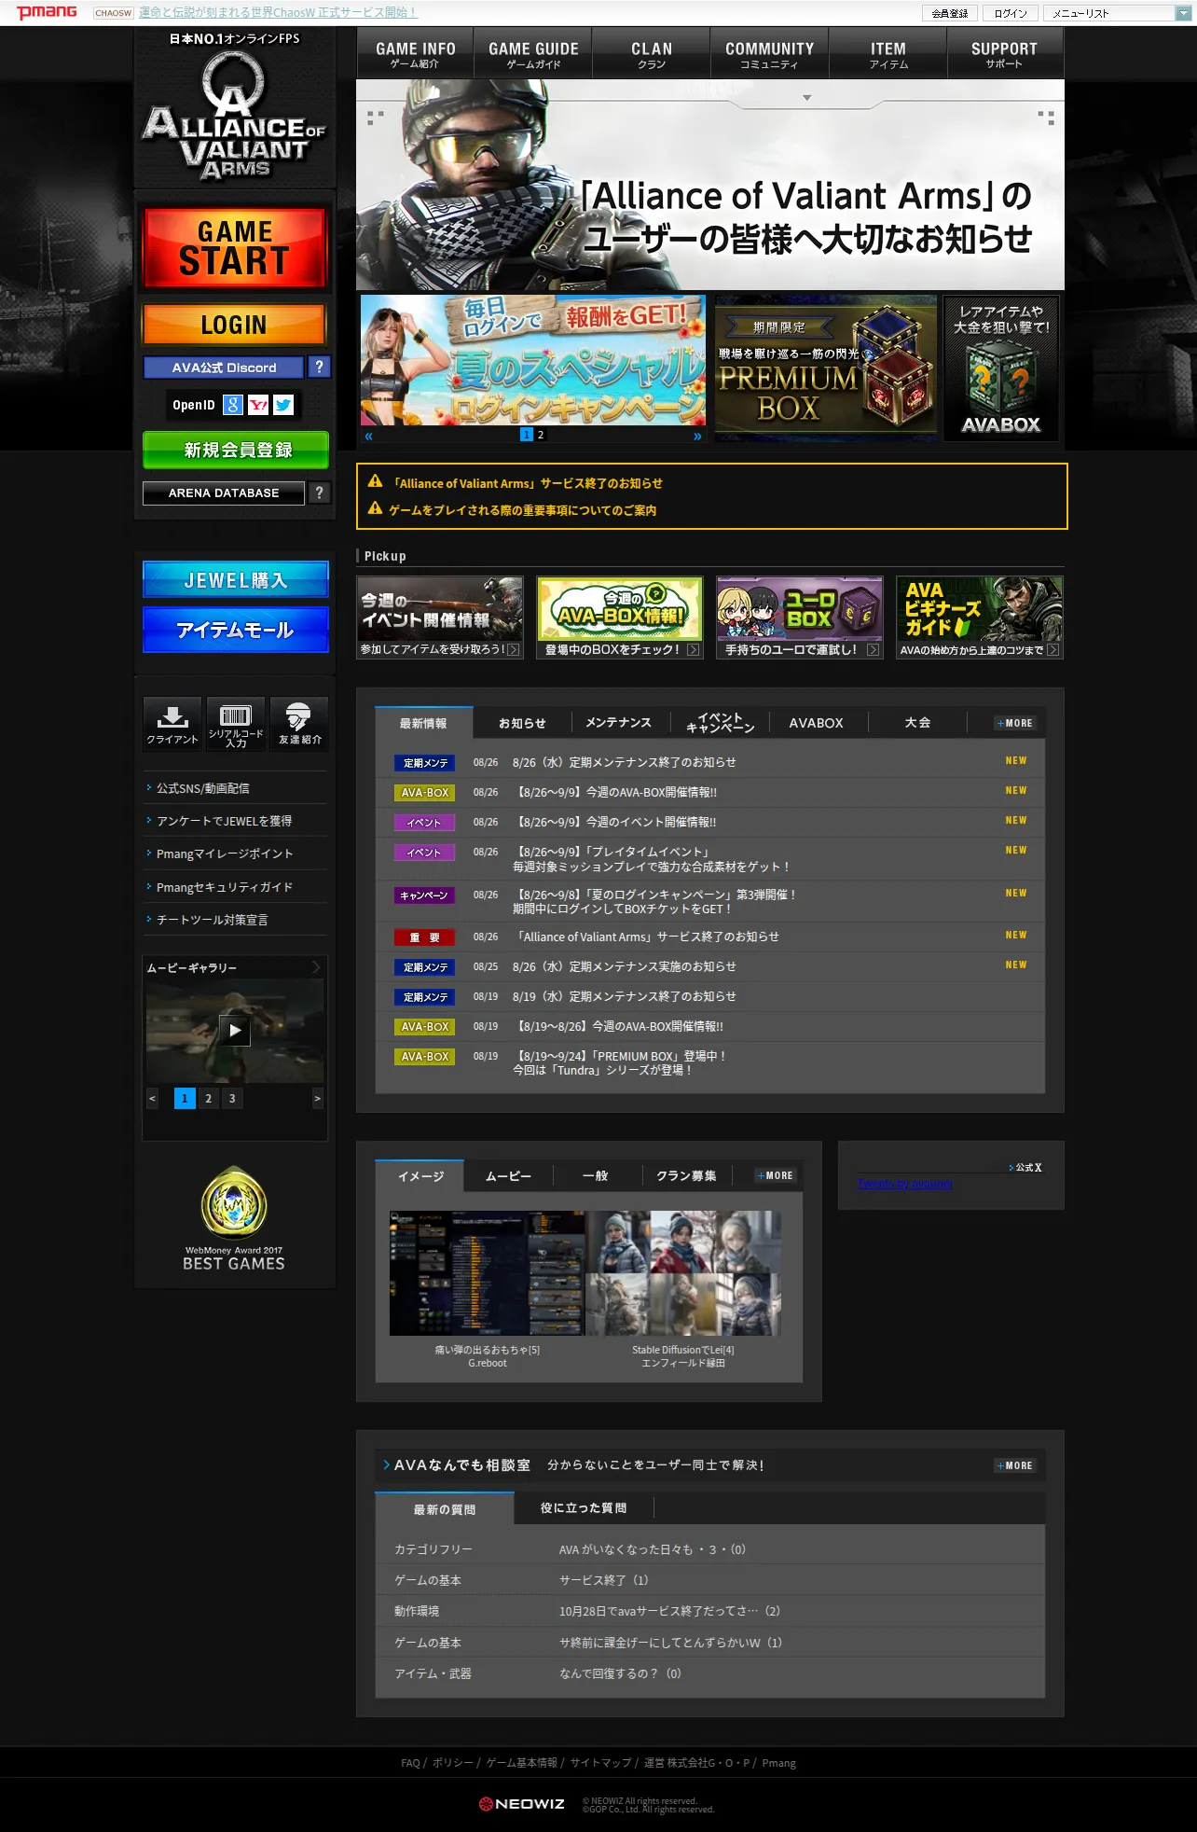Click the expand arrow below the navigation menu

(807, 97)
